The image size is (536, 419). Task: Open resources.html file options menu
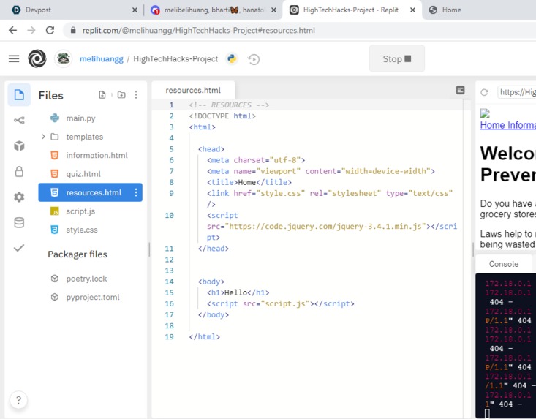pyautogui.click(x=136, y=192)
